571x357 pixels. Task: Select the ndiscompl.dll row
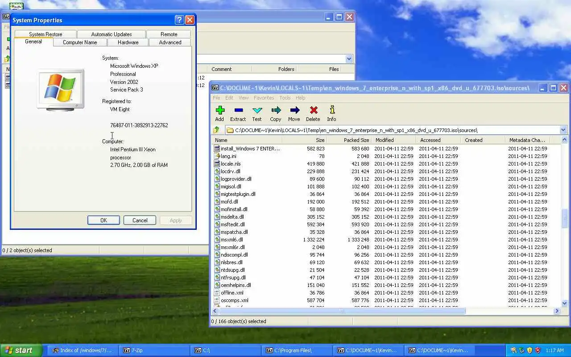pos(386,255)
